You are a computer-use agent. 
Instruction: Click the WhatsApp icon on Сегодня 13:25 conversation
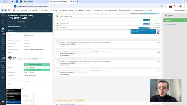point(57,28)
